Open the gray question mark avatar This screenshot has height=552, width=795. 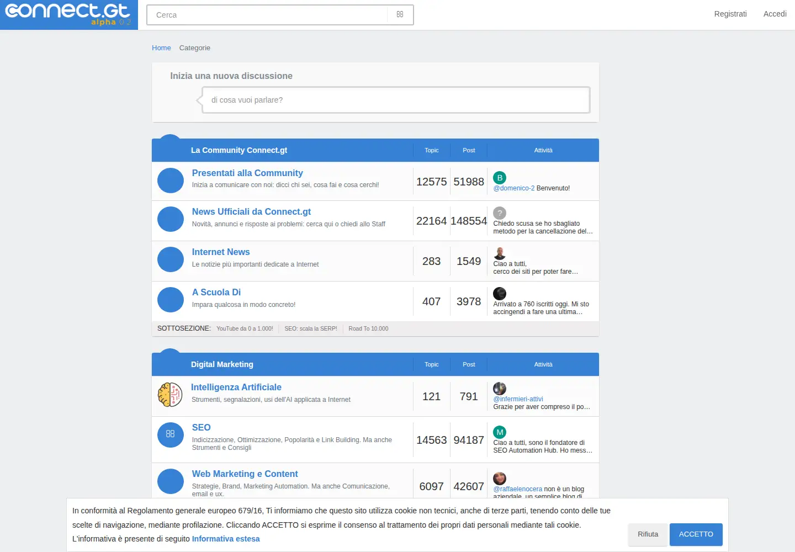coord(500,213)
